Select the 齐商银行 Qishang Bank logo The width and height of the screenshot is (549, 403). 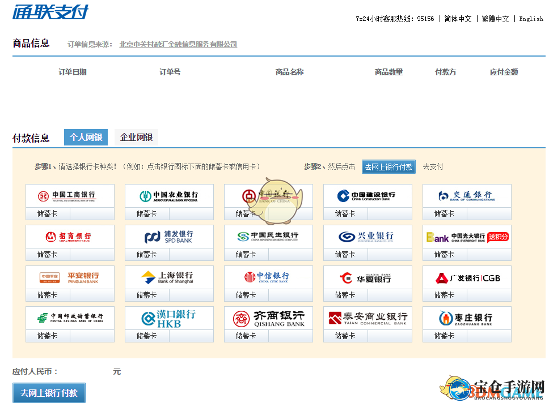268,318
